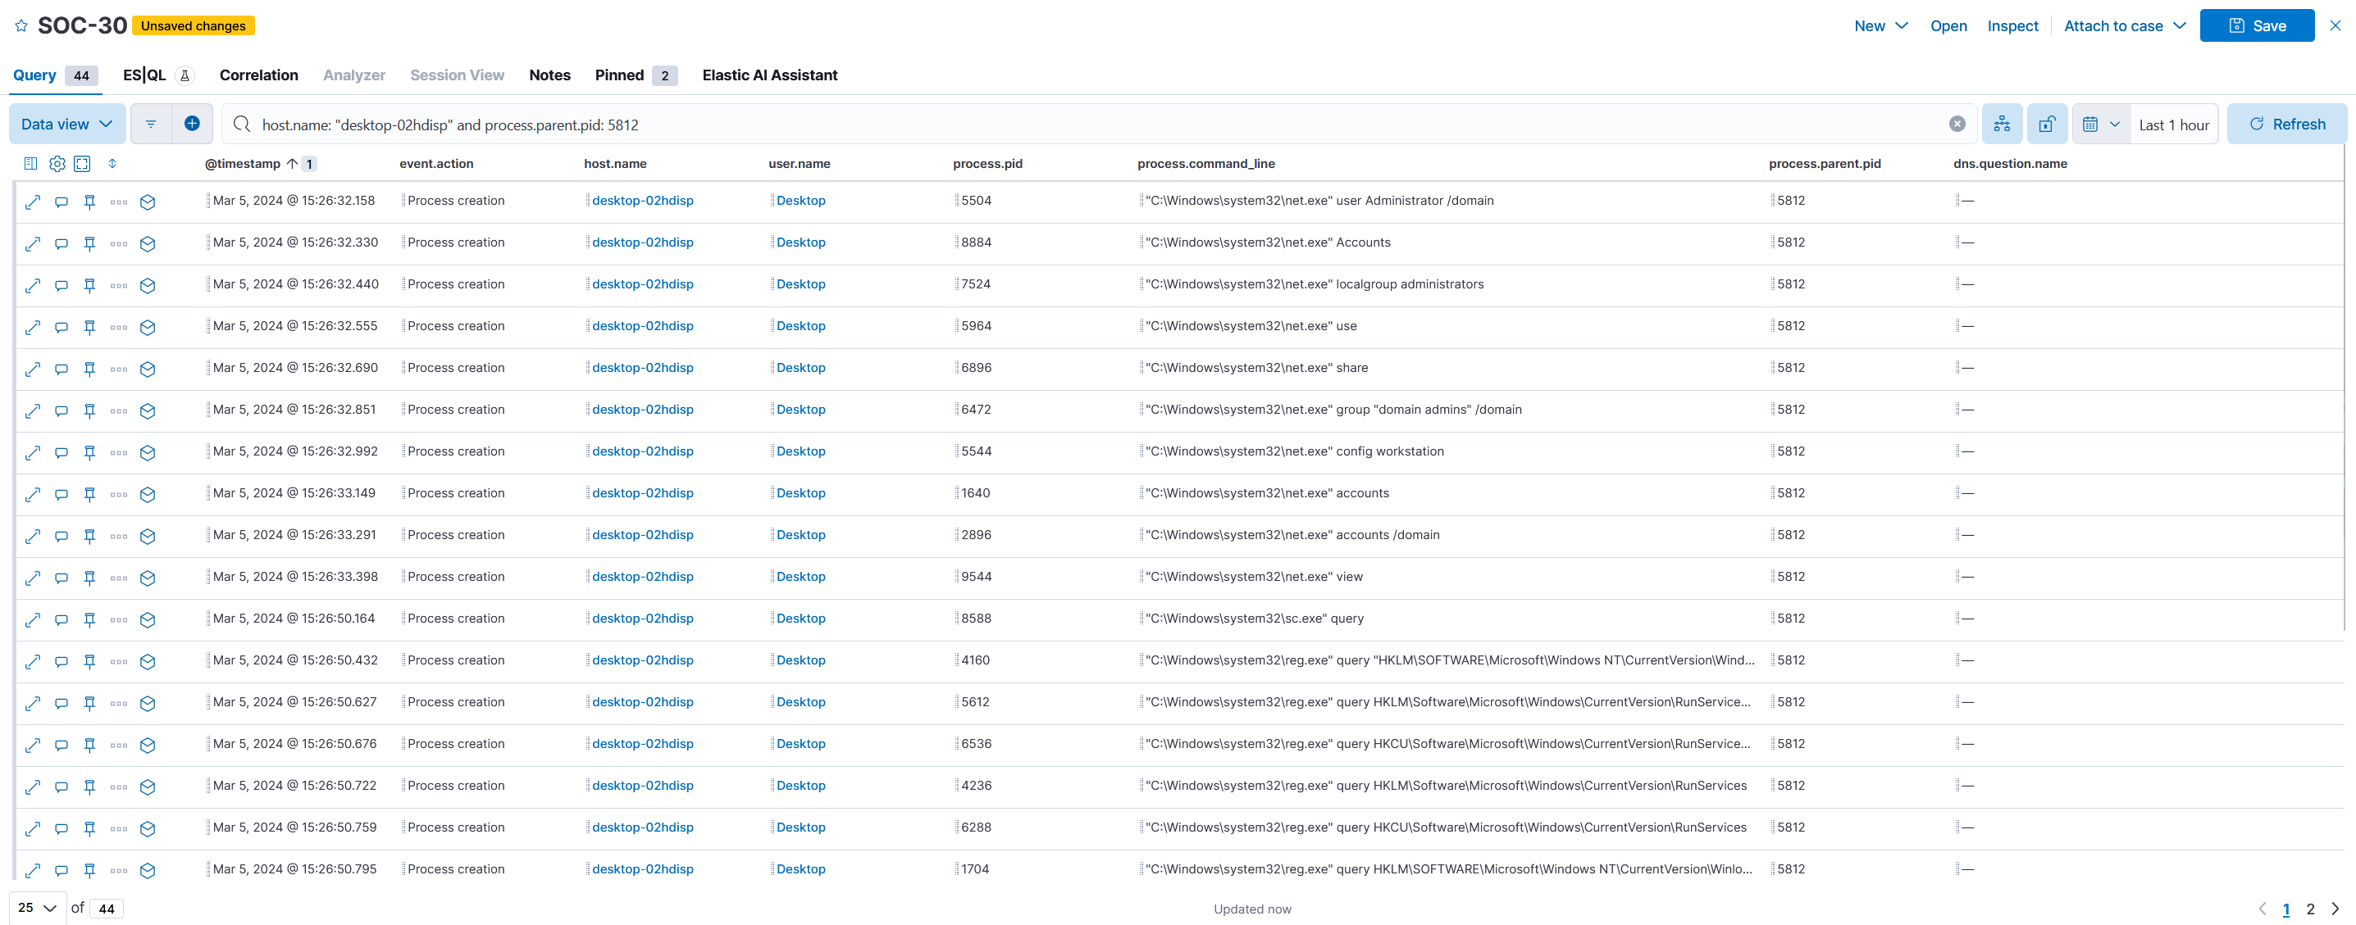Switch to the Correlation tab
Screen dimensions: 2356x925
(258, 75)
